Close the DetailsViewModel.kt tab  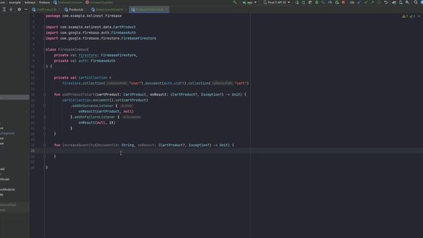(x=126, y=9)
